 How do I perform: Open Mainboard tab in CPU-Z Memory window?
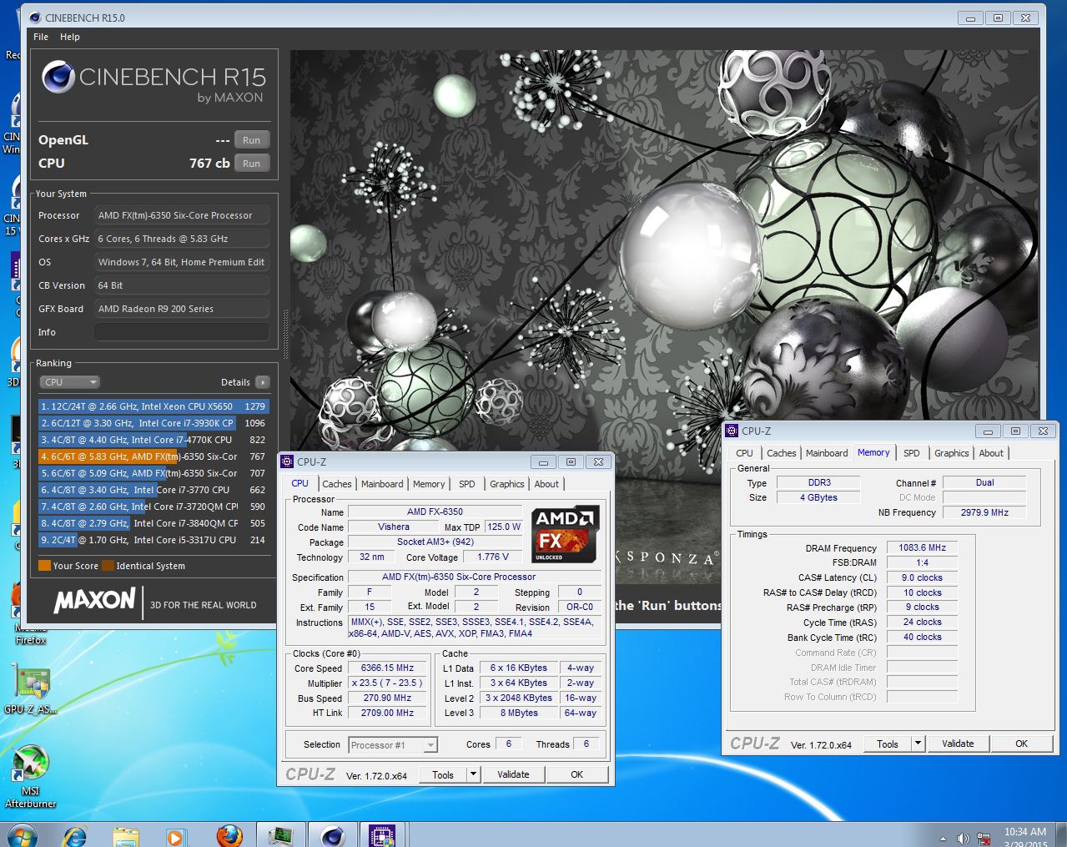click(x=827, y=453)
